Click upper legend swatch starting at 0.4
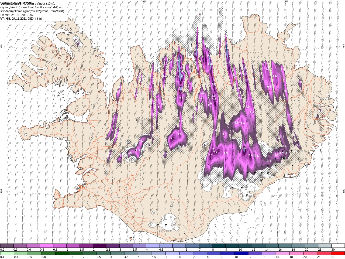Image resolution: width=345 pixels, height=259 pixels. tap(33, 246)
